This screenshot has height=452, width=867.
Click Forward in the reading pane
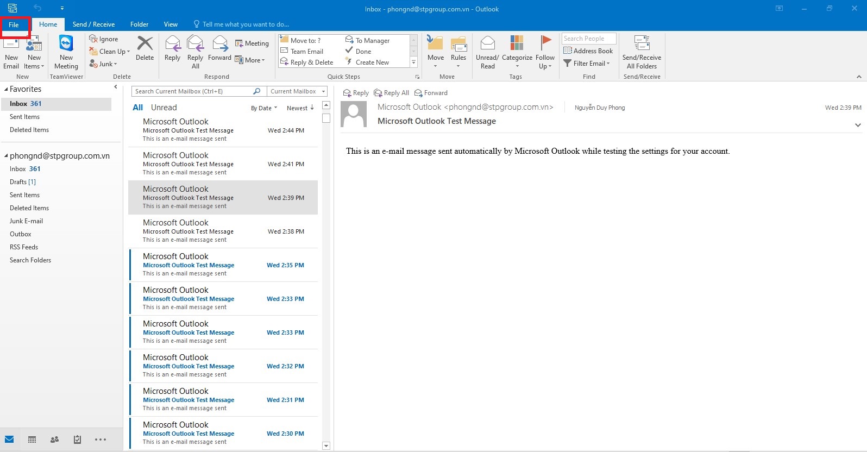[431, 93]
